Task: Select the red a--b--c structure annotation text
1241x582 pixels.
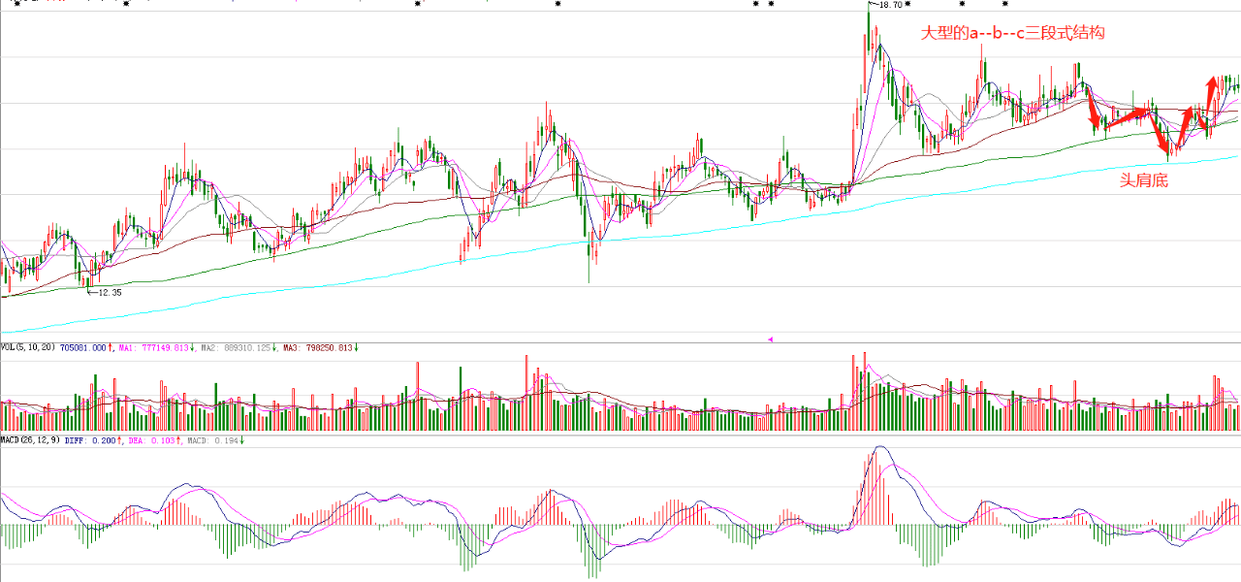Action: point(1012,33)
